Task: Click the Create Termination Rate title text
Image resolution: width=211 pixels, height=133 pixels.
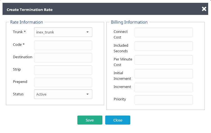Action: (x=30, y=10)
